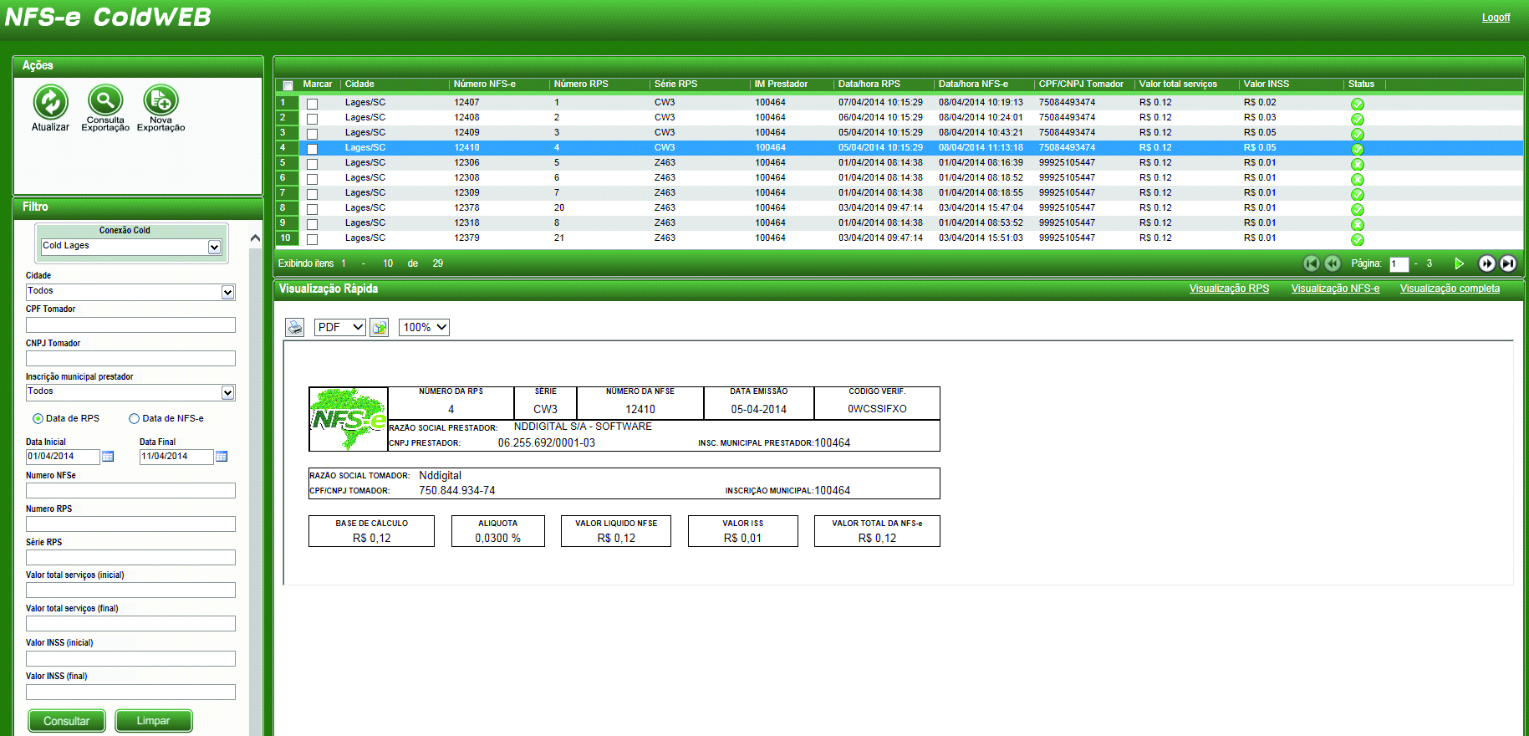Click the Atualizar refresh icon
This screenshot has width=1529, height=736.
point(50,103)
